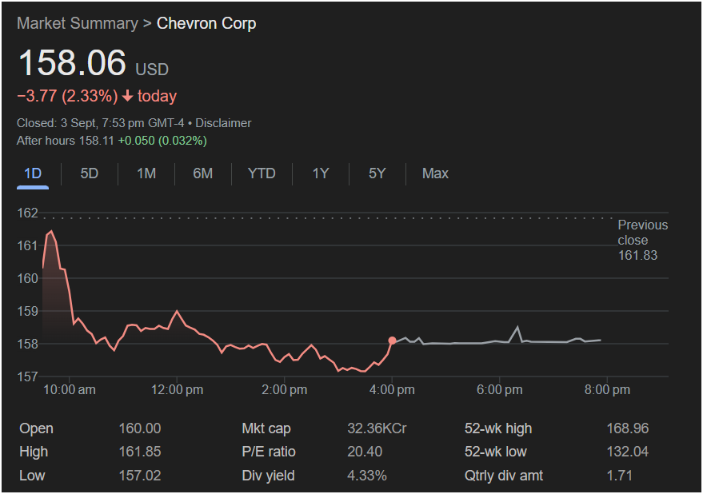Image resolution: width=703 pixels, height=494 pixels.
Task: Click the Div yield label
Action: coord(268,476)
